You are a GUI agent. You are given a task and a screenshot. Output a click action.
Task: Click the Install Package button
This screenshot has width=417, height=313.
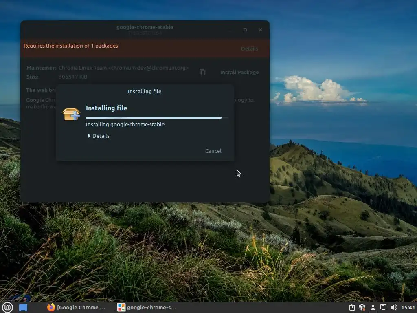point(239,73)
